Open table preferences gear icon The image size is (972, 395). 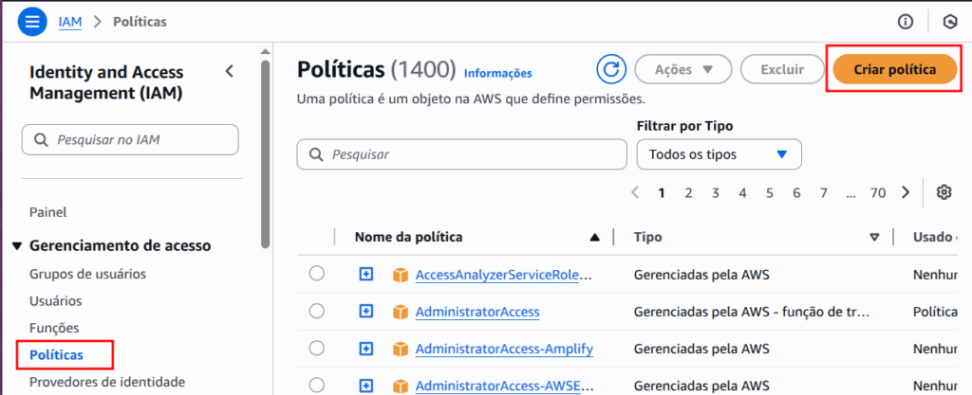click(944, 192)
